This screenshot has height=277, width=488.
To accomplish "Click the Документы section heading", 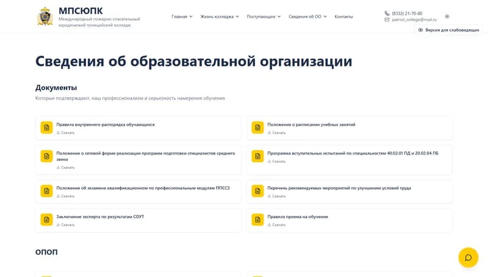I will click(56, 88).
